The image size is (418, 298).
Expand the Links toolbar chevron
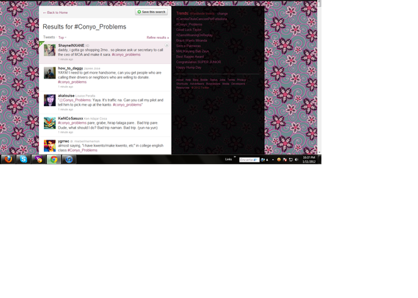[x=235, y=157]
